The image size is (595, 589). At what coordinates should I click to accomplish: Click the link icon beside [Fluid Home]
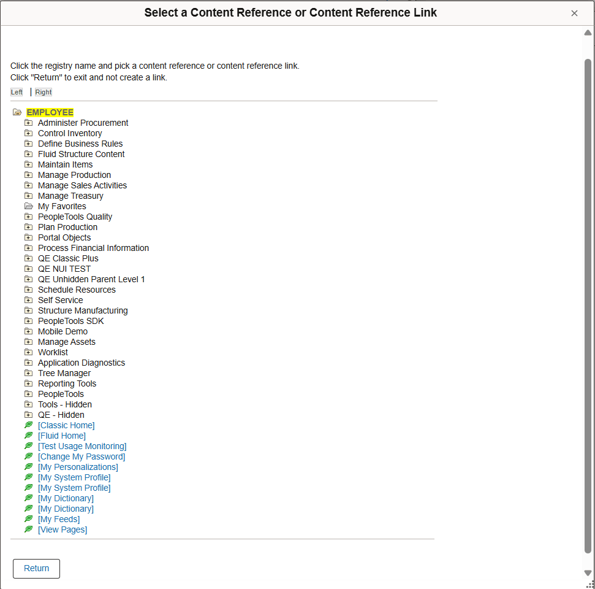click(28, 436)
